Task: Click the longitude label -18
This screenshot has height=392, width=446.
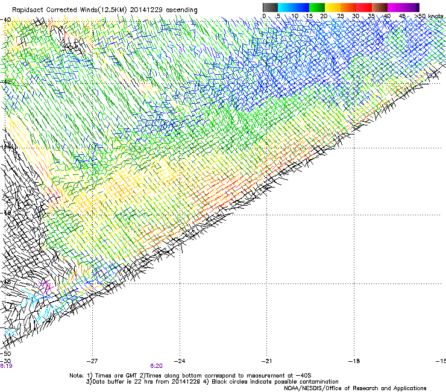Action: (x=354, y=361)
